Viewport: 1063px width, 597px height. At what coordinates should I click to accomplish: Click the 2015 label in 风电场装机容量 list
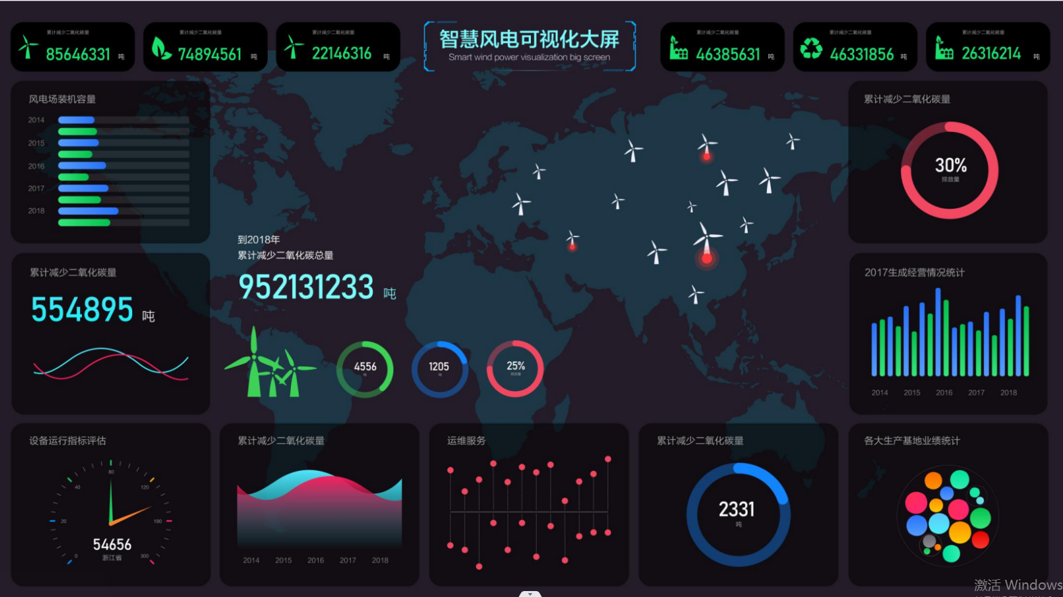(36, 143)
